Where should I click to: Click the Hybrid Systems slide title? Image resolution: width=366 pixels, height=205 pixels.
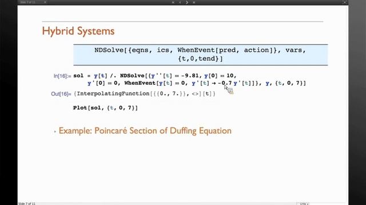click(78, 31)
